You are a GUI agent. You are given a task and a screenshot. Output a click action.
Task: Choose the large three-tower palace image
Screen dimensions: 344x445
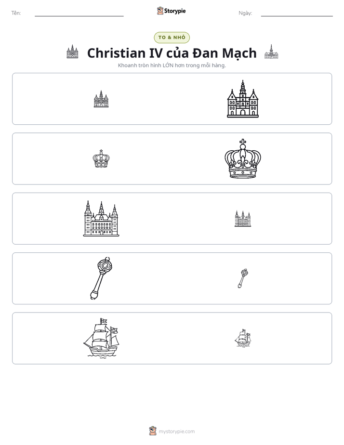coord(101,219)
